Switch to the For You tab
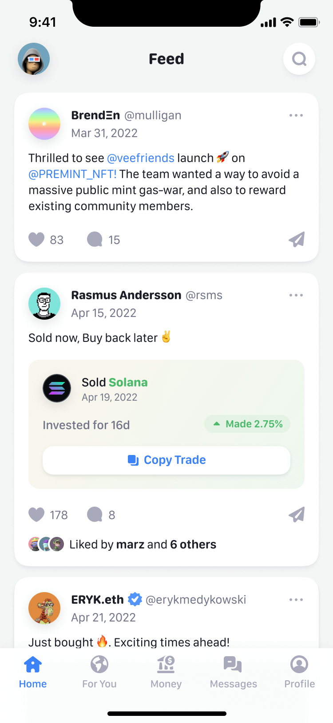333x723 pixels. 99,671
